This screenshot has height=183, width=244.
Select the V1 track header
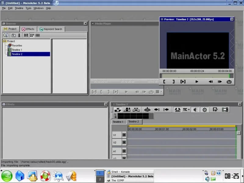tap(117, 135)
